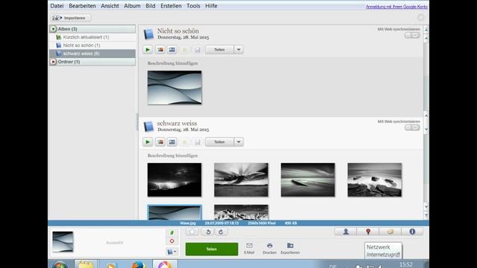Play slideshow for Nicht so schön album
Image resolution: width=477 pixels, height=268 pixels.
coord(148,50)
